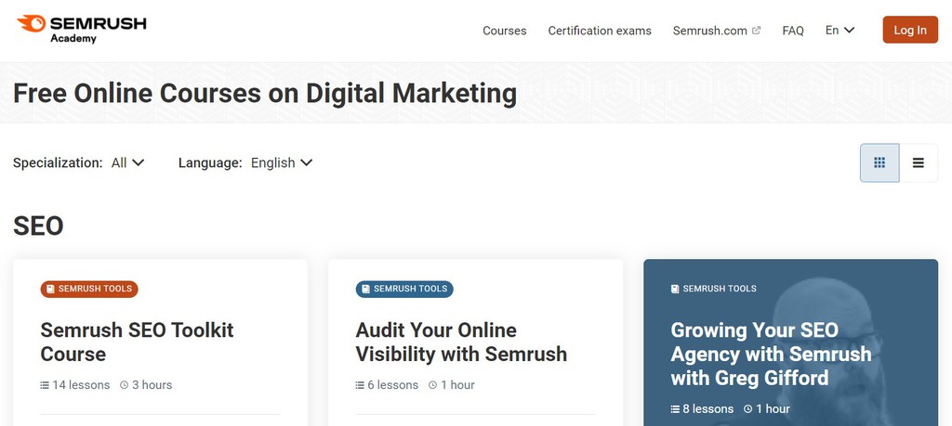Expand the En language menu

click(840, 31)
